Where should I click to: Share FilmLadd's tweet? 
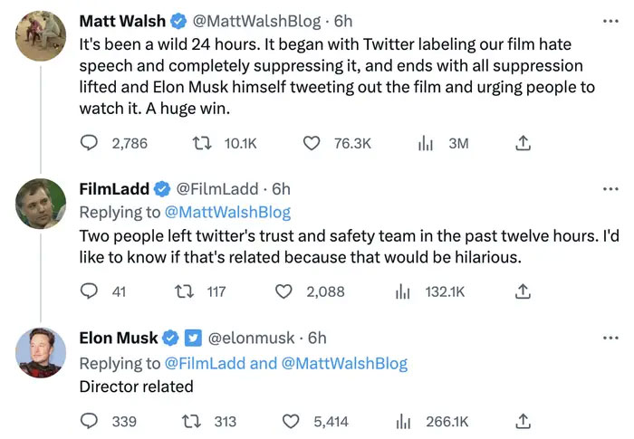pyautogui.click(x=522, y=291)
